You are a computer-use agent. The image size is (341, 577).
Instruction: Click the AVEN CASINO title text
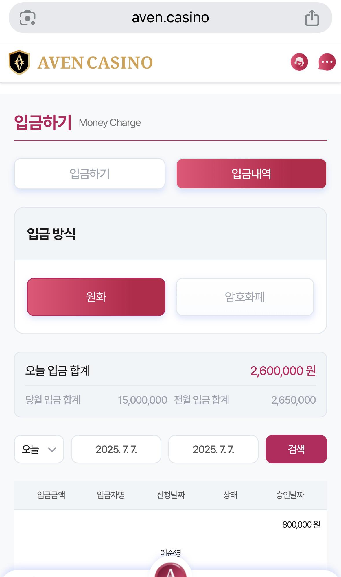pyautogui.click(x=95, y=63)
